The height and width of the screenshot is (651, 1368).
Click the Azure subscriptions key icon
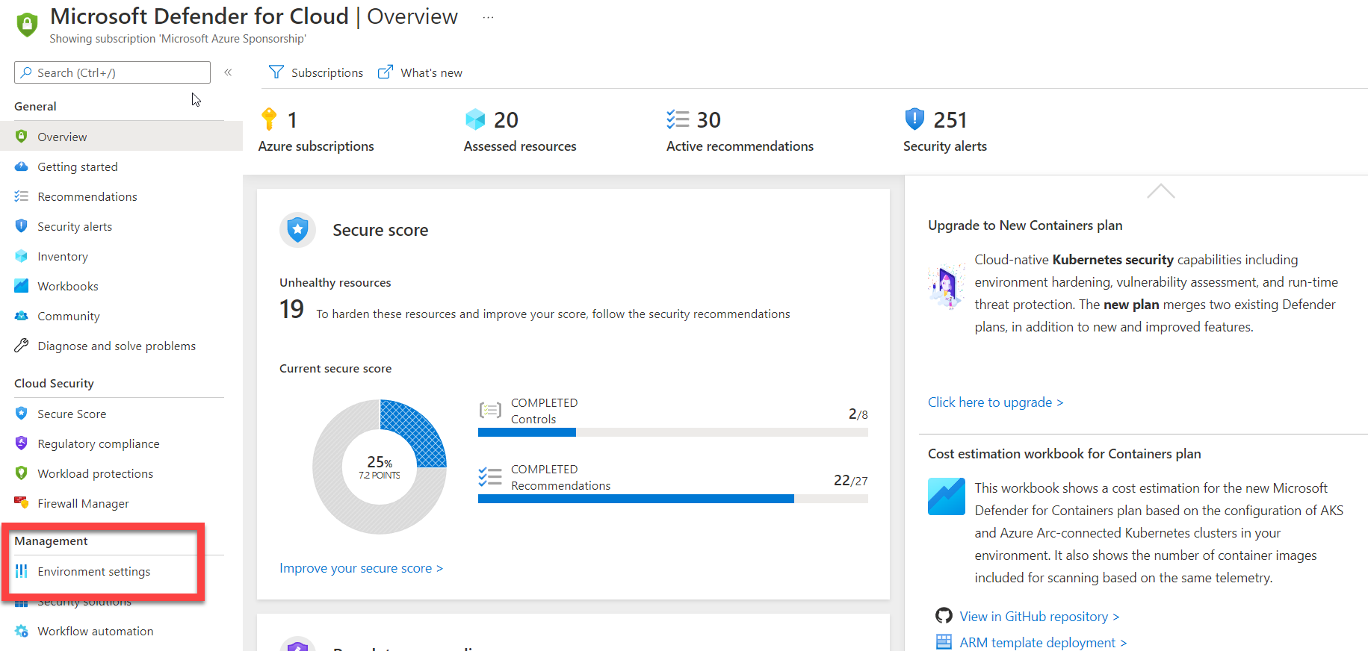269,119
